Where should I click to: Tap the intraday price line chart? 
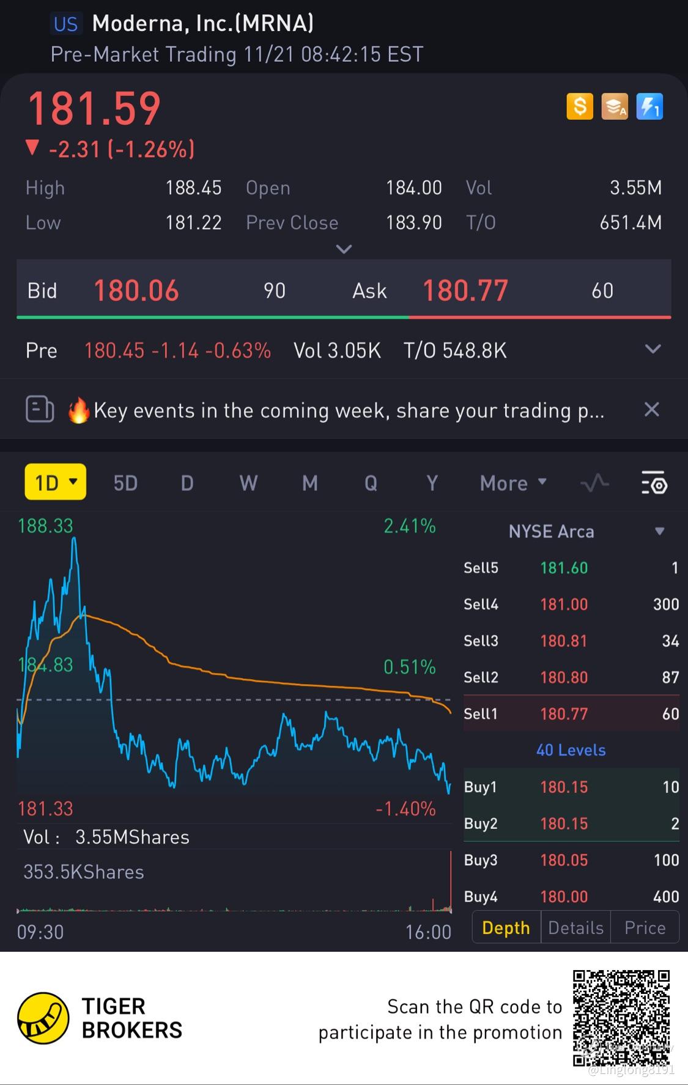pyautogui.click(x=234, y=666)
